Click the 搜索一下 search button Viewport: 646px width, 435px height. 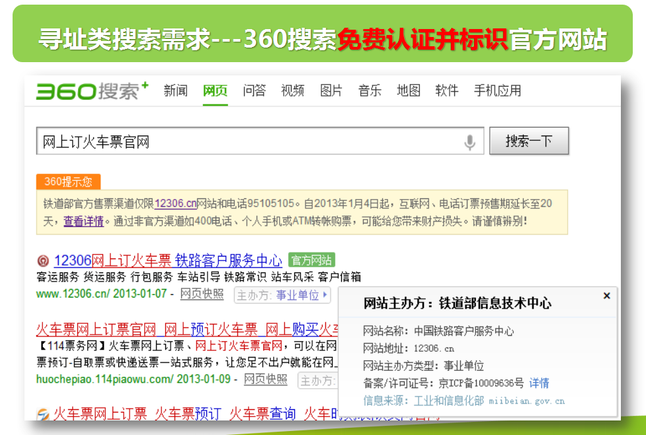pos(528,140)
